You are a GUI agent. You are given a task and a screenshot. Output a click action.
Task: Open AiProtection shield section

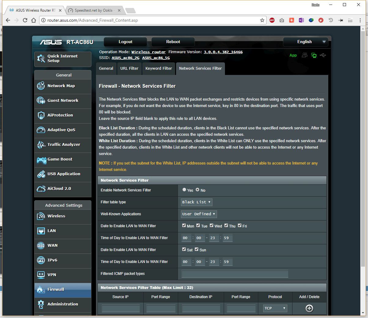[x=63, y=115]
